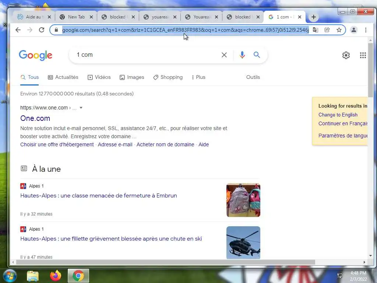Open the translate page icon in address bar
The image size is (377, 283).
coord(316,30)
